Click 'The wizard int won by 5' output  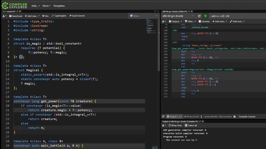coord(181,140)
